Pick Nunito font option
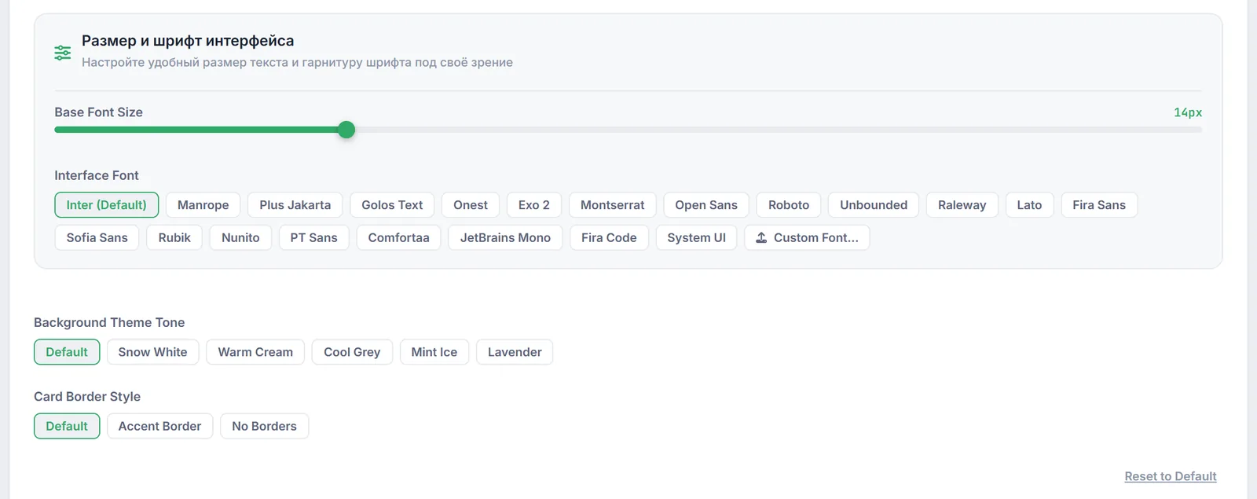Screen dimensions: 1257x499 pos(240,237)
